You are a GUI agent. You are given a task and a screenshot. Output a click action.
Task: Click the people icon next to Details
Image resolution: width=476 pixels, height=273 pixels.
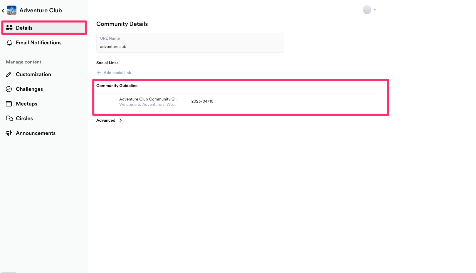pyautogui.click(x=9, y=28)
